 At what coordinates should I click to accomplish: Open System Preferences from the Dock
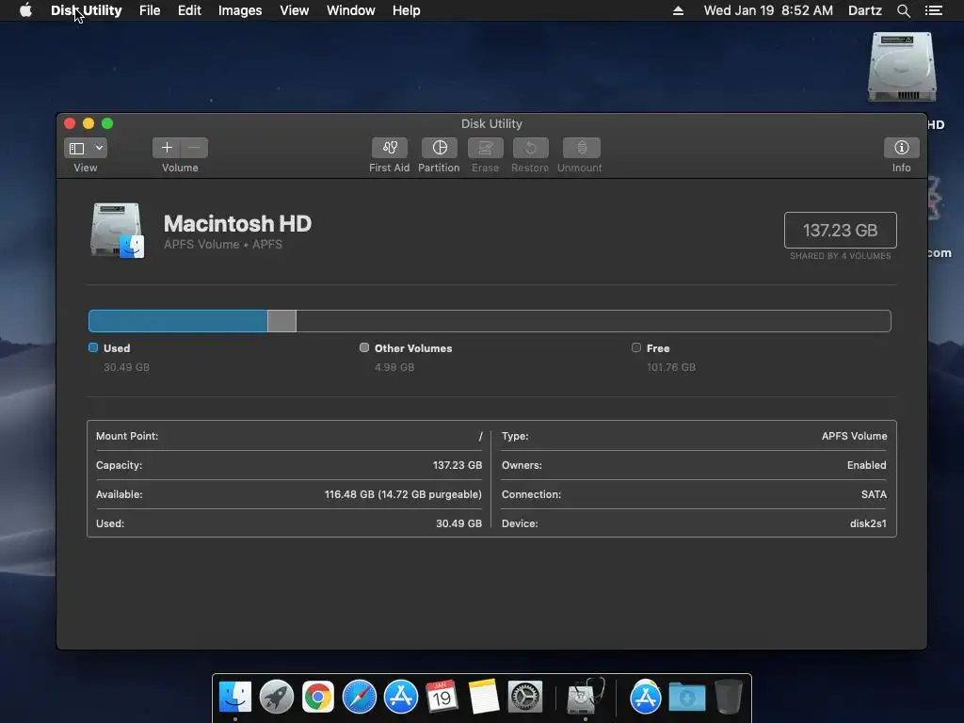click(525, 697)
